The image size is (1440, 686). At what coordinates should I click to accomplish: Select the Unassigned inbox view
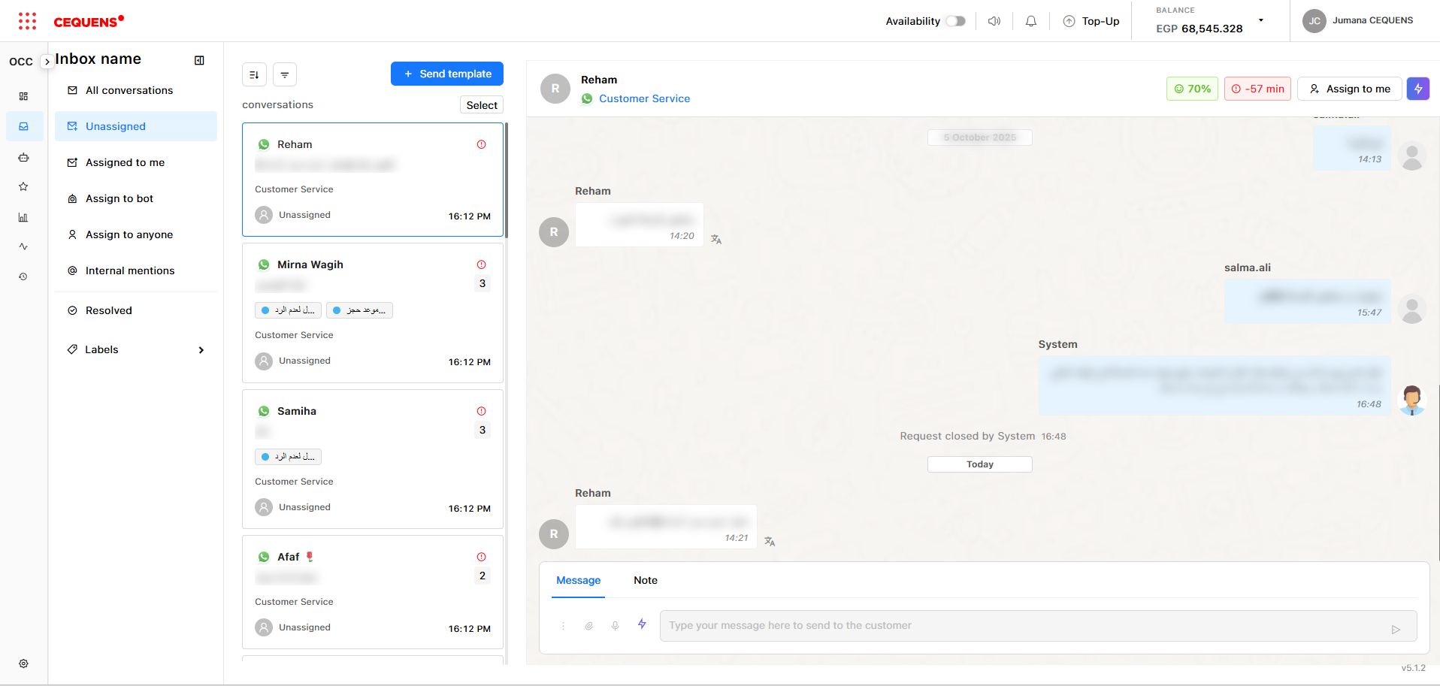[136, 126]
